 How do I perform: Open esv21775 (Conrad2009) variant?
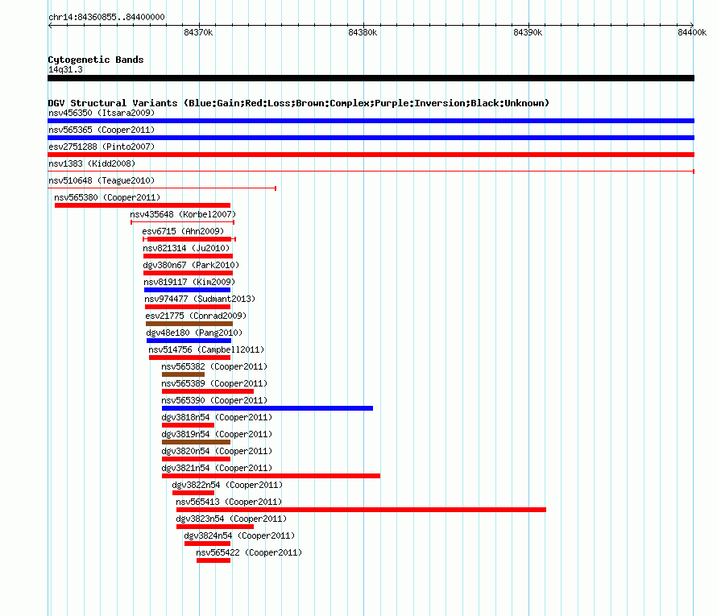(x=196, y=316)
